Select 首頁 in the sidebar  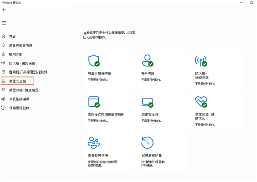[12, 37]
